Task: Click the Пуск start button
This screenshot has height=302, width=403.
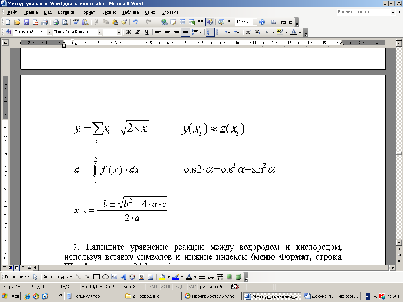Action: (11, 296)
